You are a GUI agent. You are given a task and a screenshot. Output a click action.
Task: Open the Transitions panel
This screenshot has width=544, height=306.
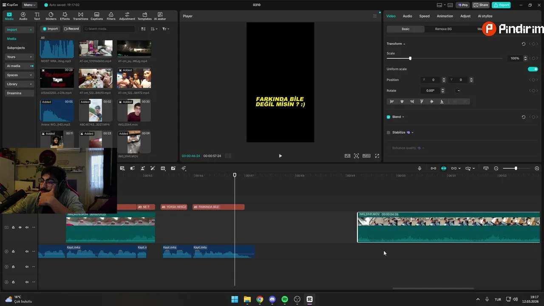pyautogui.click(x=80, y=16)
